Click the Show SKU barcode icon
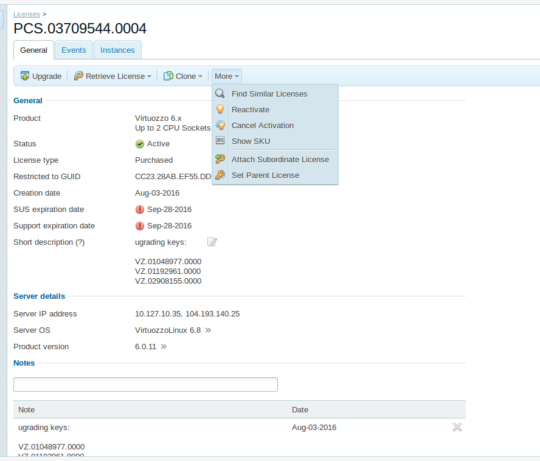 (x=220, y=141)
